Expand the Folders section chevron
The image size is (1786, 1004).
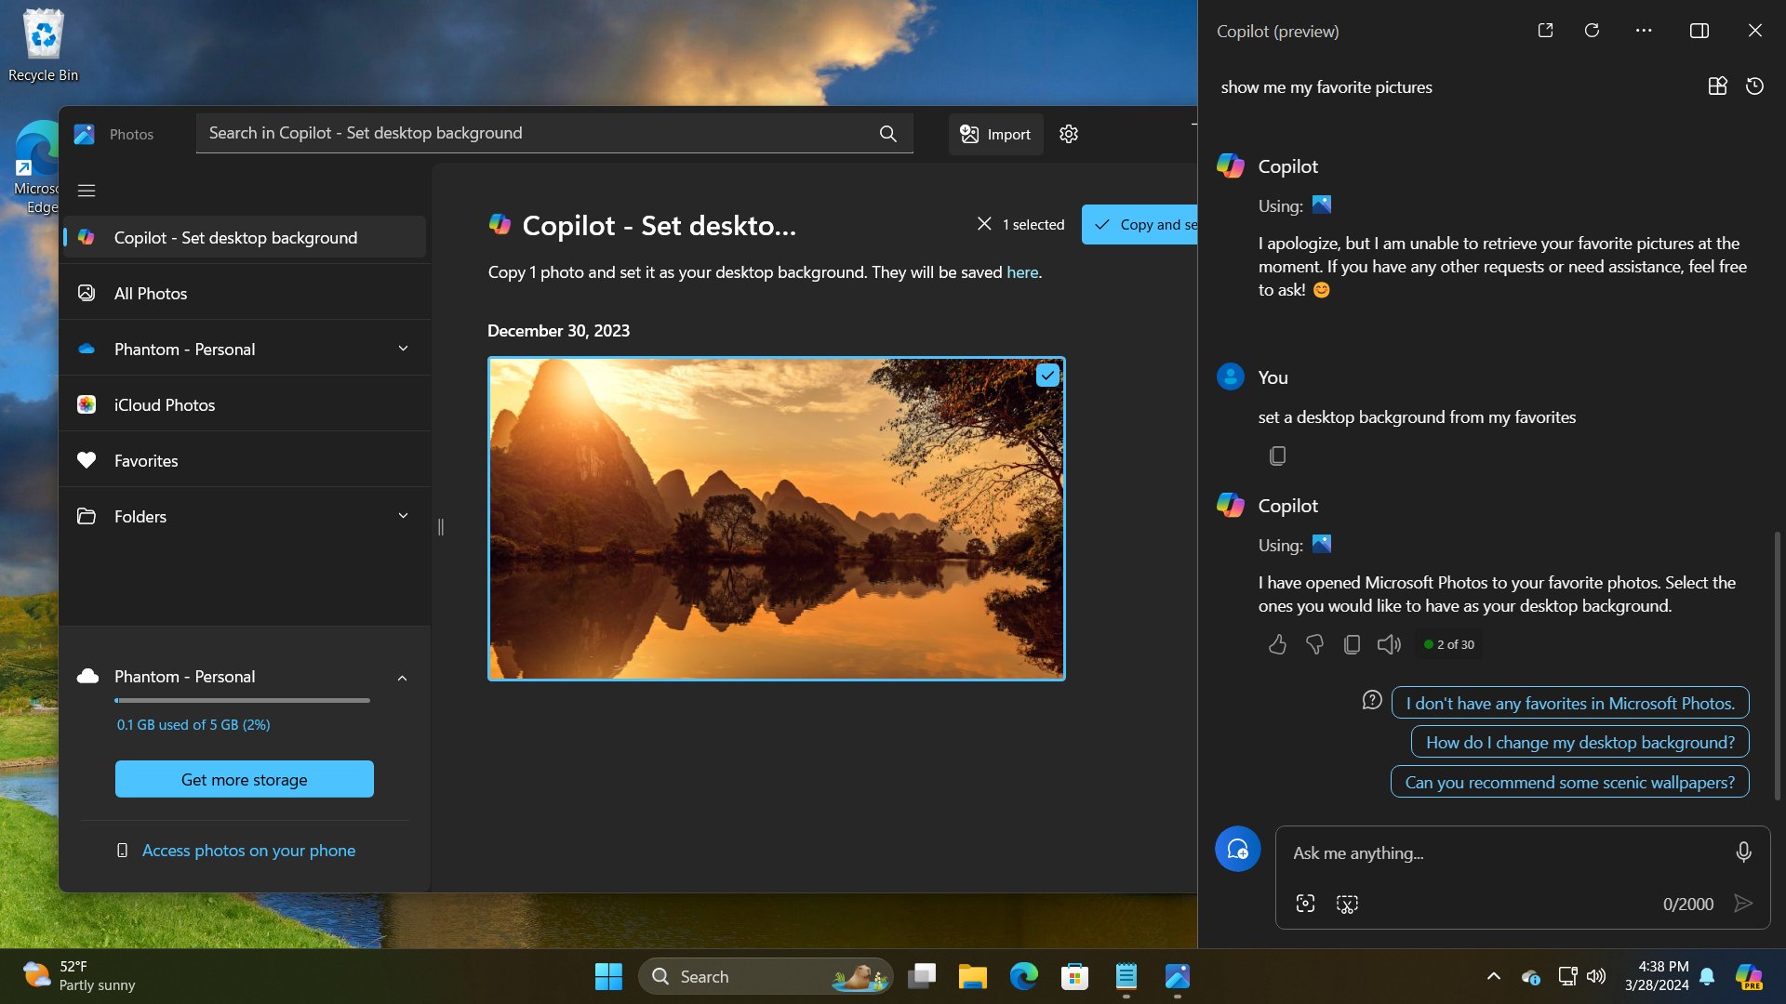pos(403,516)
